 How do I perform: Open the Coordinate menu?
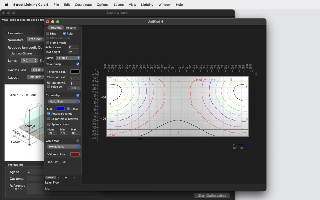click(x=83, y=5)
